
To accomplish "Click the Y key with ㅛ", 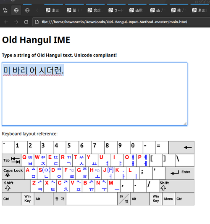I will tap(92, 160).
